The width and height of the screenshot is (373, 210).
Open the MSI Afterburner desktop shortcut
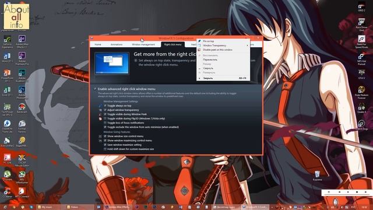click(x=22, y=177)
